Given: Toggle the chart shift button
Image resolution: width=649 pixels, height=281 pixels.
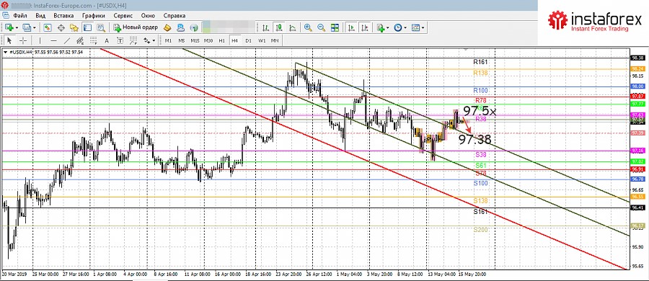Looking at the screenshot, I should (x=364, y=27).
